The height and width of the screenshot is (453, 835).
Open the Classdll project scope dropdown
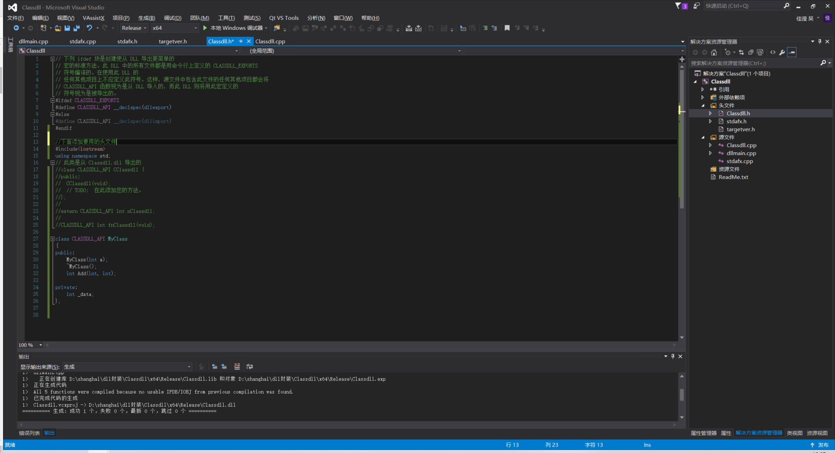129,51
